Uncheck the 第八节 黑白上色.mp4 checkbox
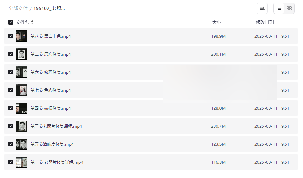The width and height of the screenshot is (303, 178). click(11, 36)
